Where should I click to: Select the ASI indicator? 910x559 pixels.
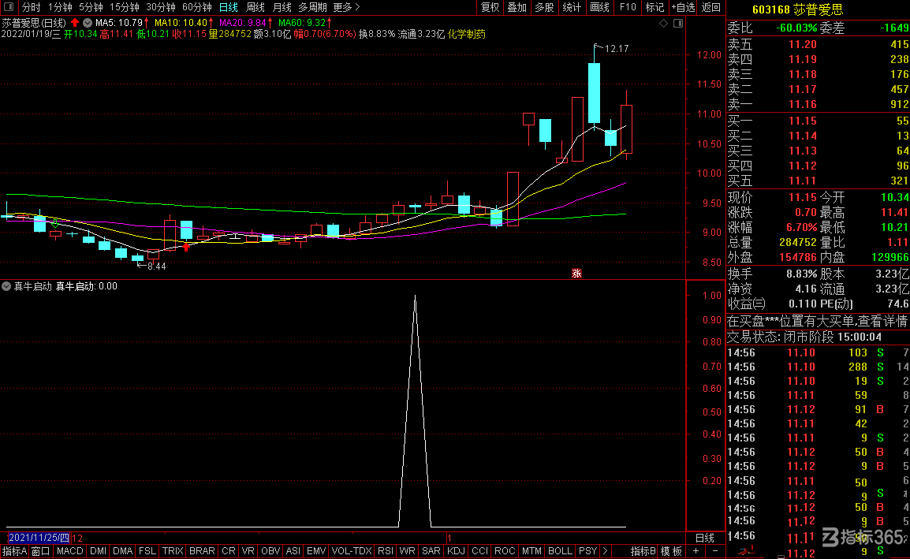tap(293, 551)
